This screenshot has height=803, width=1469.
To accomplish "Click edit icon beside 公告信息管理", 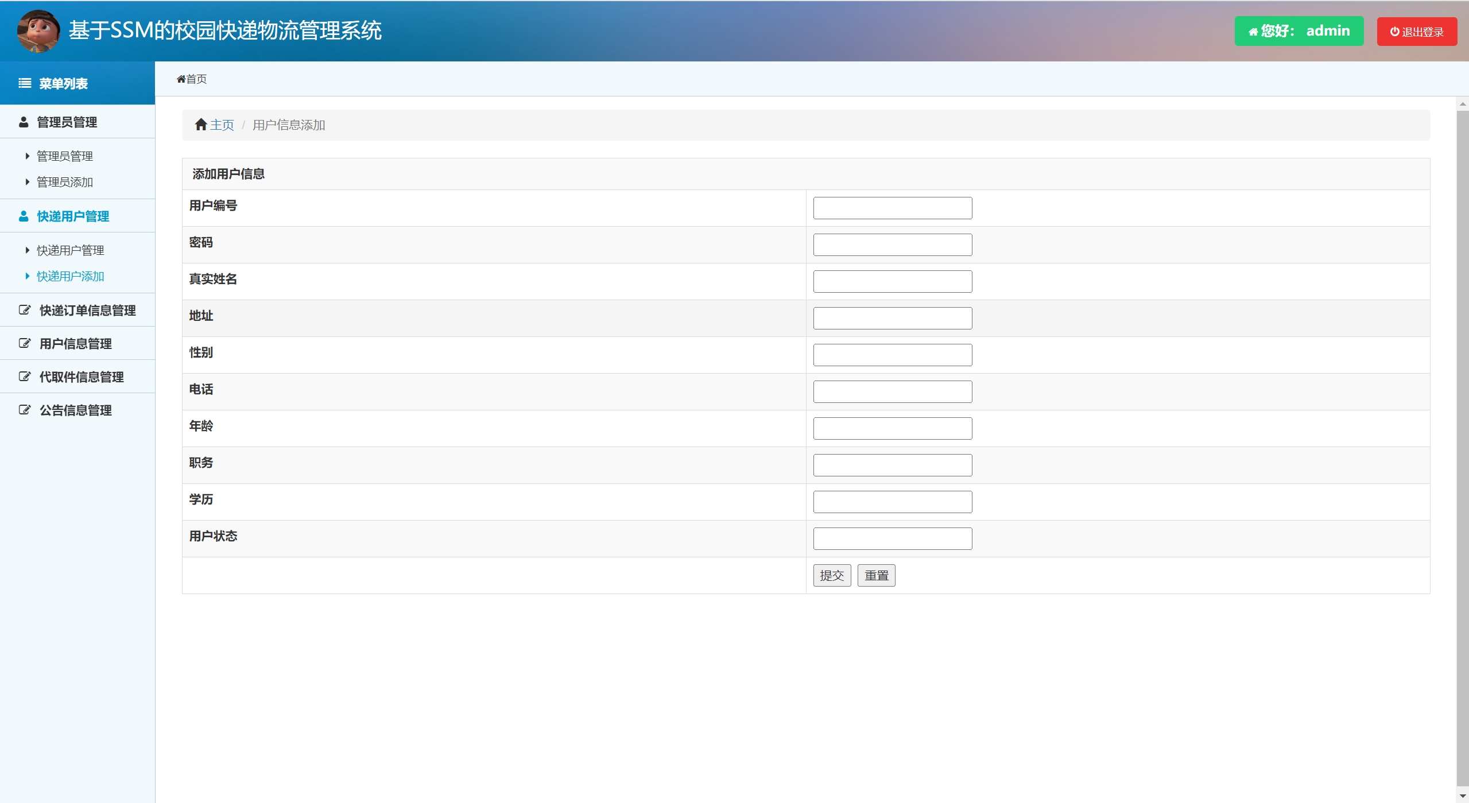I will 25,410.
